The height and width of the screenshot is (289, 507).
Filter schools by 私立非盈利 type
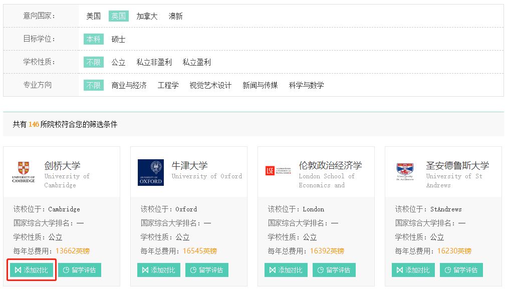point(154,62)
